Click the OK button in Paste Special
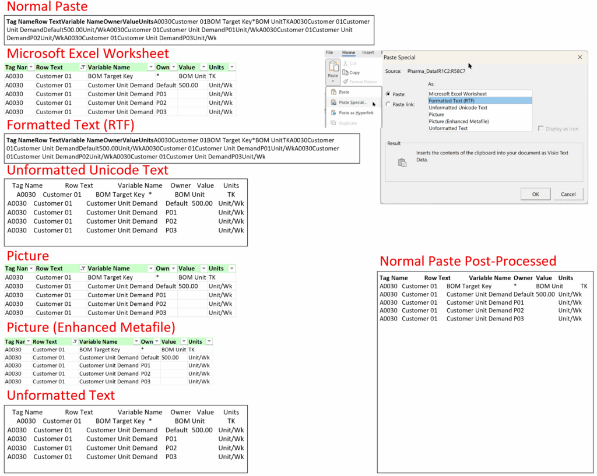The image size is (597, 476). (535, 194)
